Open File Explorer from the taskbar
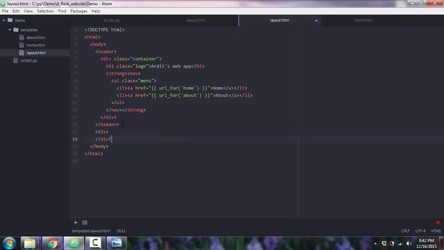The height and width of the screenshot is (250, 444). point(30,243)
